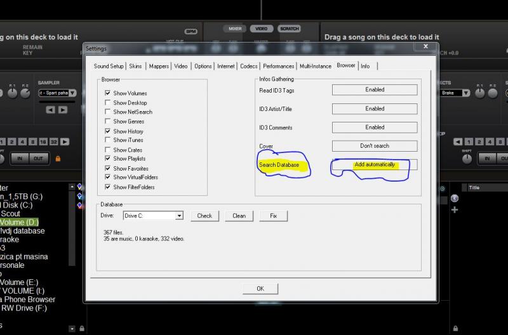
Task: Click the round disc icon below Title header
Action: 455,199
